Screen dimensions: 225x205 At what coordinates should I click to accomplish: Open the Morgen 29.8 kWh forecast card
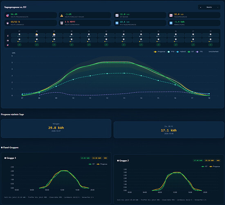click(x=56, y=128)
